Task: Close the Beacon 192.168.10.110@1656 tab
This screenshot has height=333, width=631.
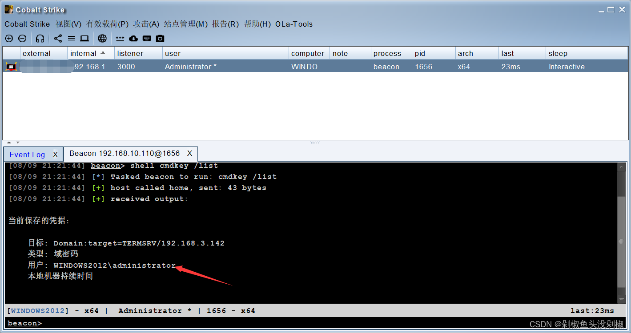Action: tap(189, 154)
